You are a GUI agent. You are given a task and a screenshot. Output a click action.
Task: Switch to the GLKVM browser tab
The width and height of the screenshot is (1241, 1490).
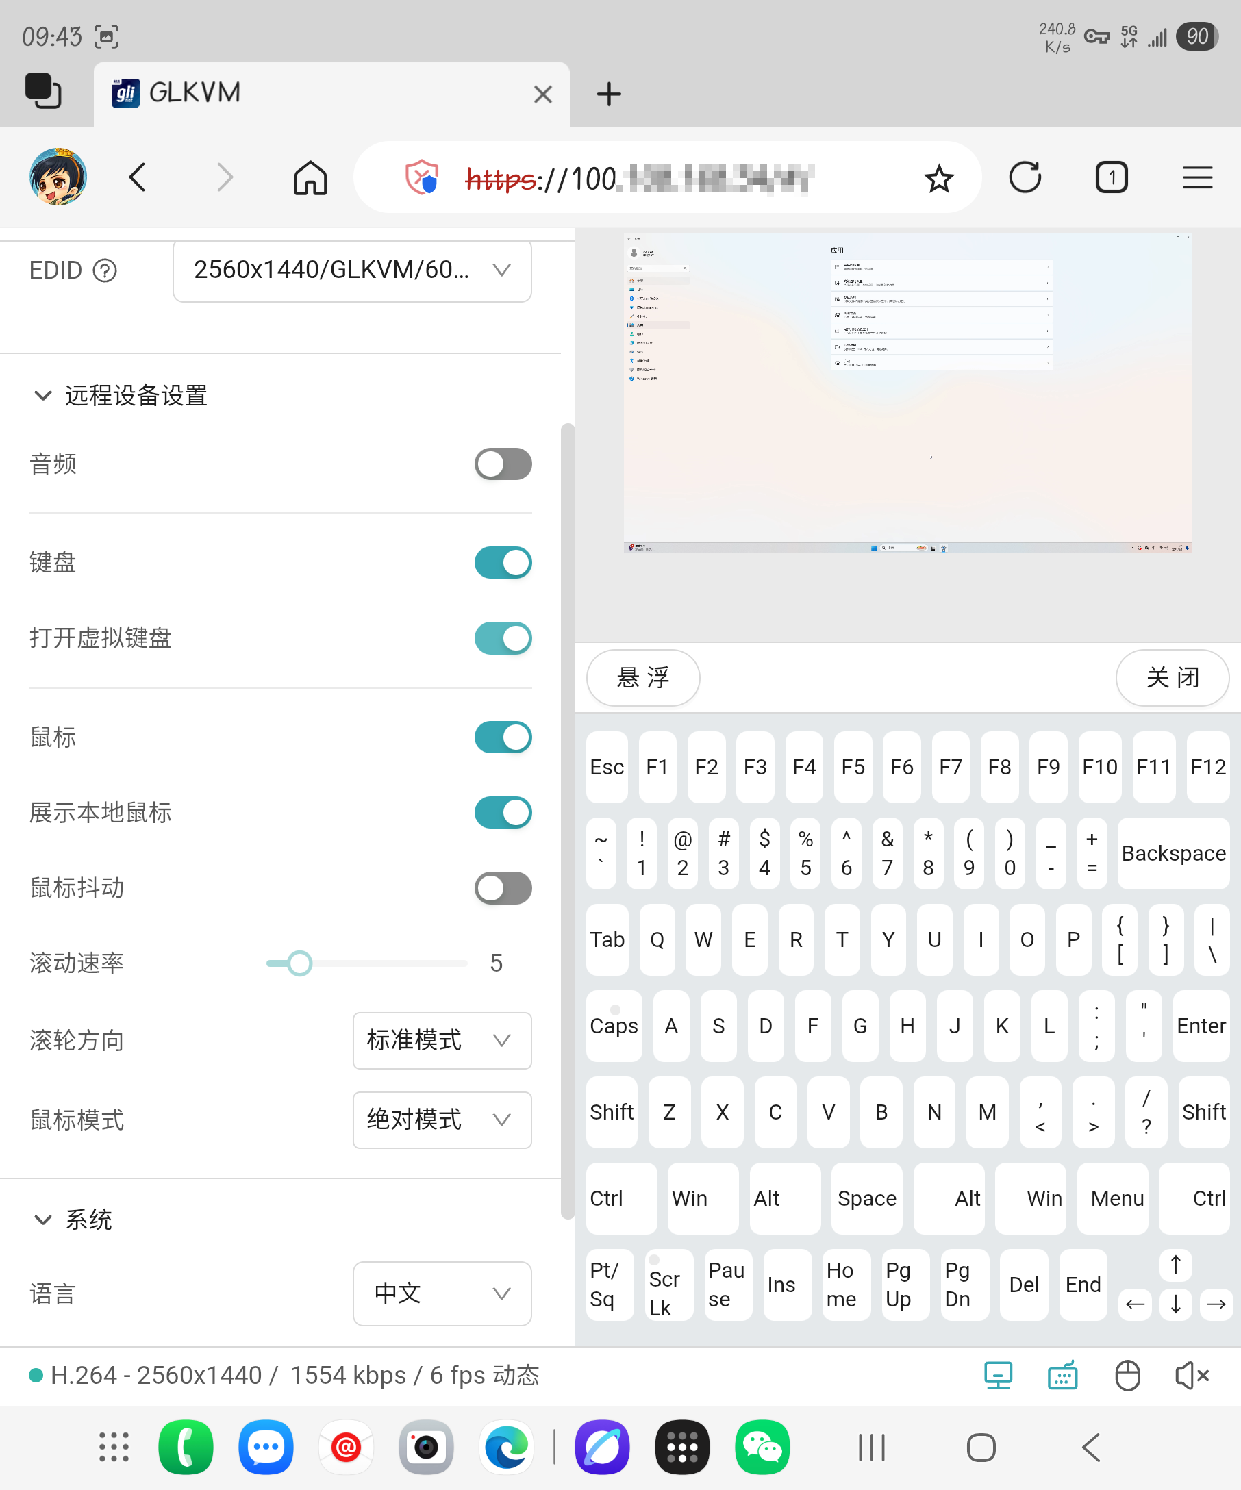319,94
